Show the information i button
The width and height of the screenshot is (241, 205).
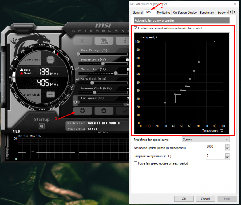coord(123,41)
